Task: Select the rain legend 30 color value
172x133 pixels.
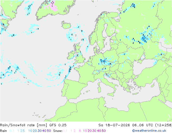Action: pos(40,131)
